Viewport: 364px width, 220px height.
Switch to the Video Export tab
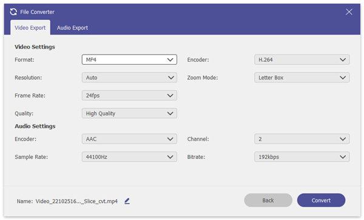pyautogui.click(x=30, y=28)
